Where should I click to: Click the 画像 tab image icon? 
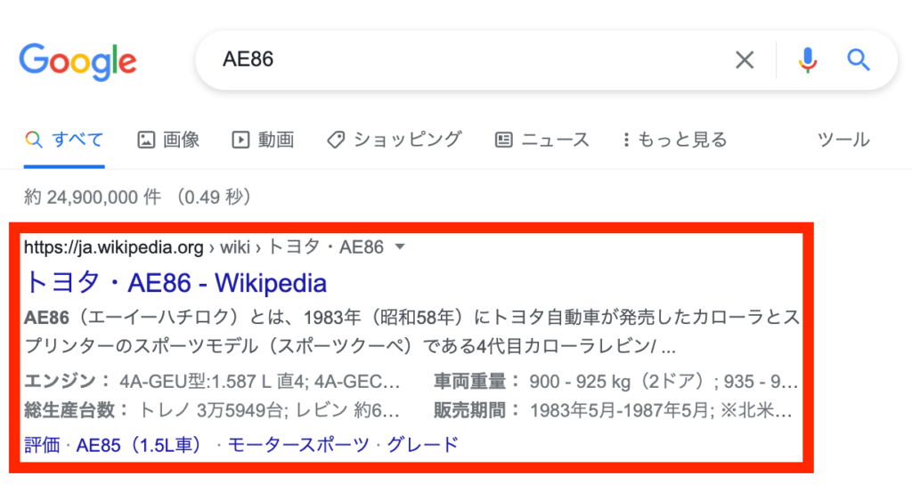[x=146, y=140]
